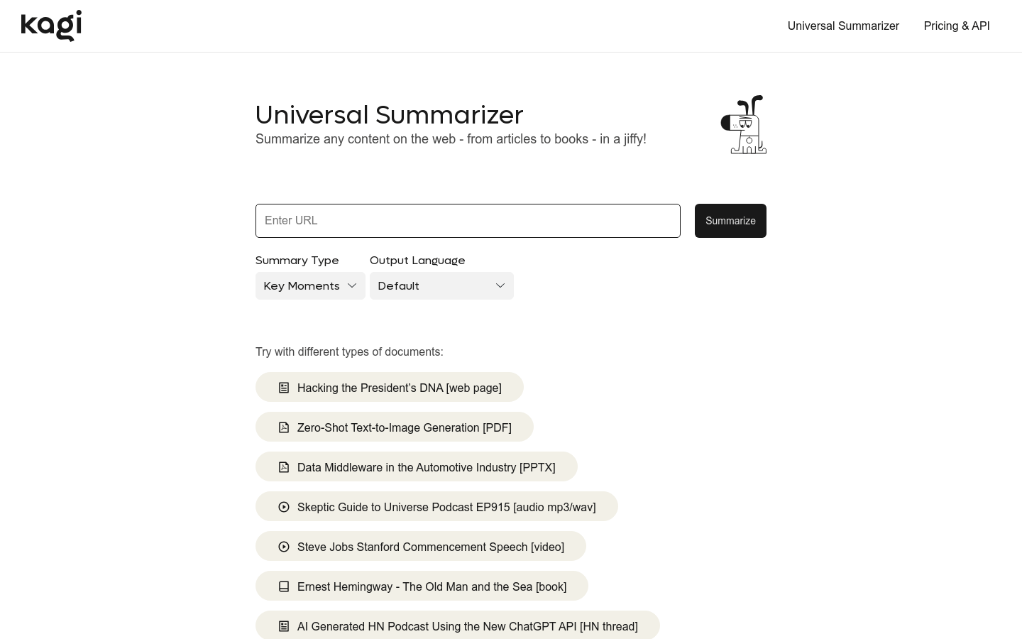Click the robot mascot illustration
Viewport: 1022px width, 639px height.
click(744, 125)
